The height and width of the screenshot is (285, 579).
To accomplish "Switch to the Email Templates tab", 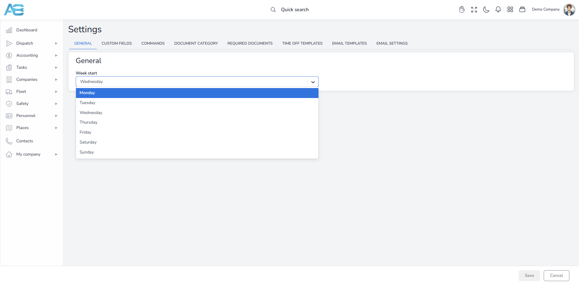I will pyautogui.click(x=350, y=43).
